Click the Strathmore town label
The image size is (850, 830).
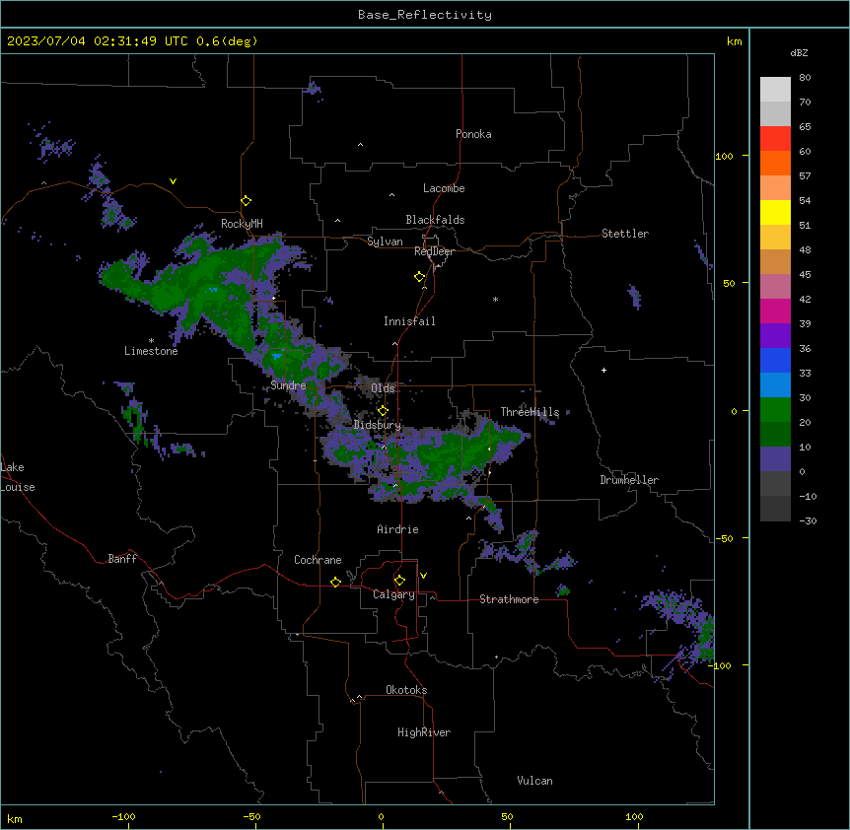(x=509, y=599)
